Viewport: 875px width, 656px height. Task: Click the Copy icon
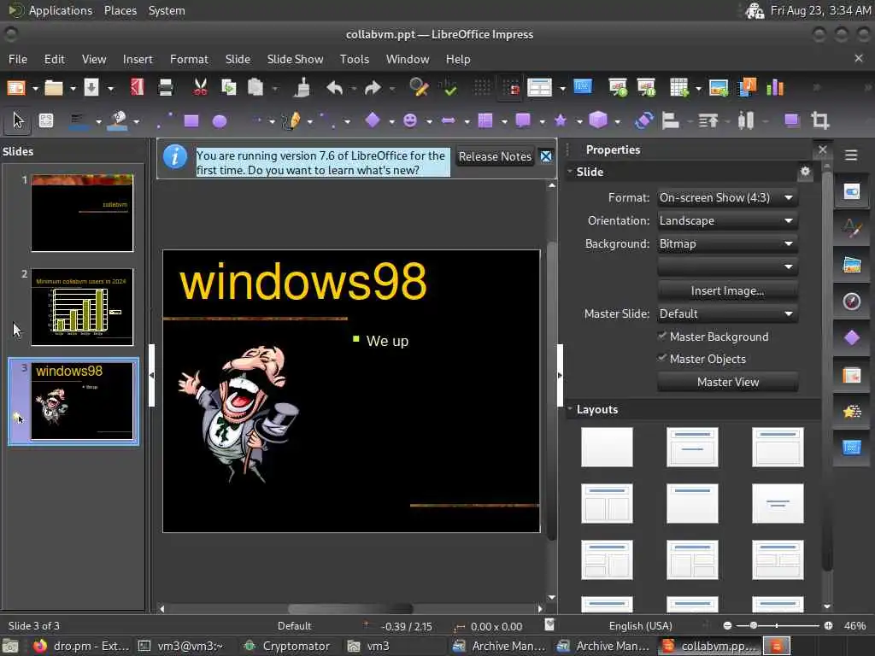point(229,88)
